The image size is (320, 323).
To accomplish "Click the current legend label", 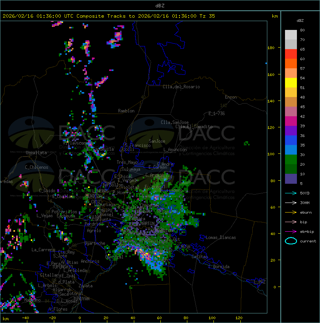I will 308,241.
